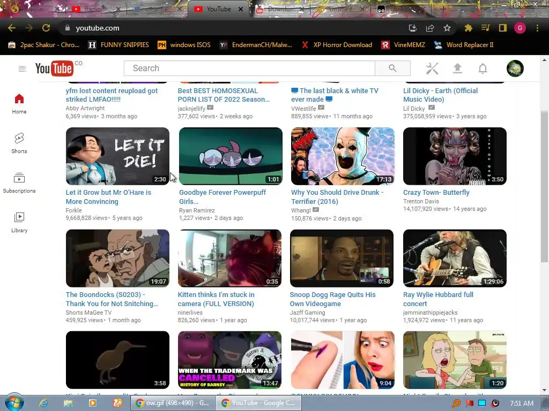Open the Crazy Town Butterfly thumbnail

tap(455, 156)
